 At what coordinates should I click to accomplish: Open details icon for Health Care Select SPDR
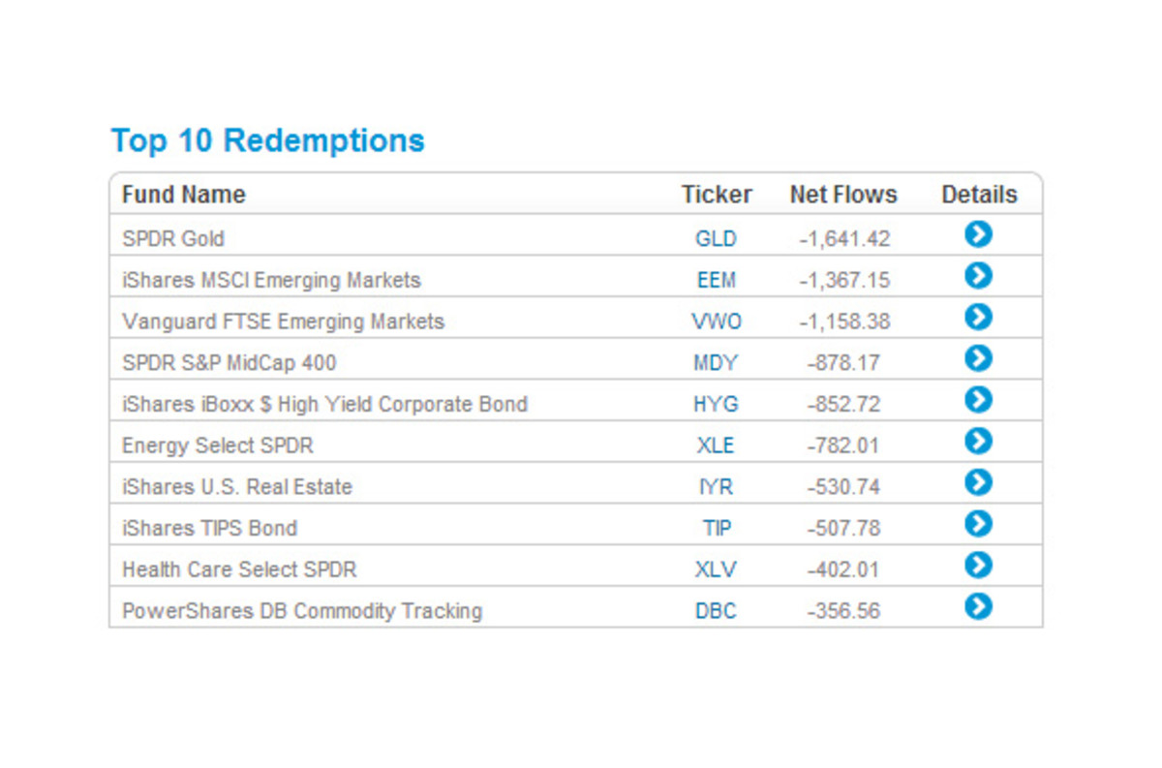click(978, 565)
